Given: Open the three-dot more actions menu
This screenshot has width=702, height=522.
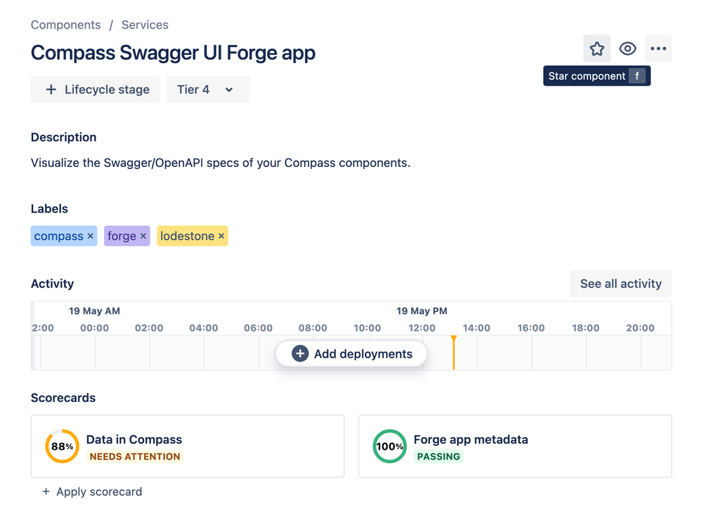Looking at the screenshot, I should (658, 48).
